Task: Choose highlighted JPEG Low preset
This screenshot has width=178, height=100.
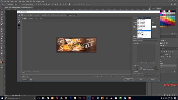Action: [x=144, y=31]
